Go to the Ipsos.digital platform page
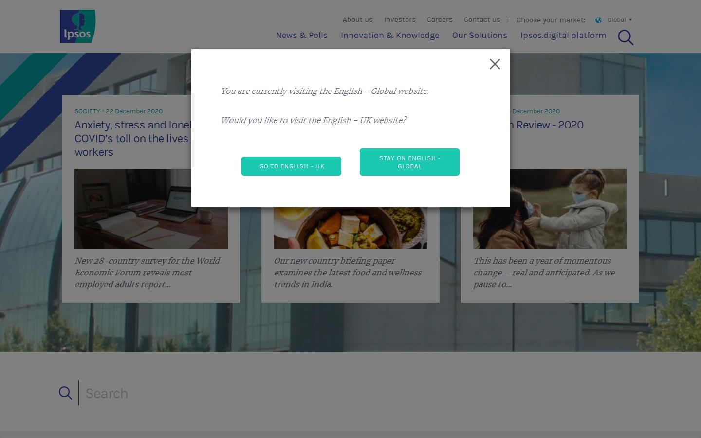The height and width of the screenshot is (438, 701). click(563, 35)
